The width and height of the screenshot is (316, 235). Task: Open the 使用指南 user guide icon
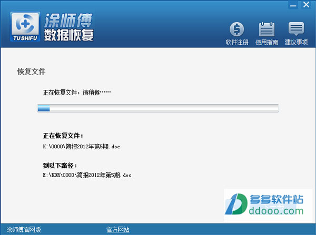point(266,34)
